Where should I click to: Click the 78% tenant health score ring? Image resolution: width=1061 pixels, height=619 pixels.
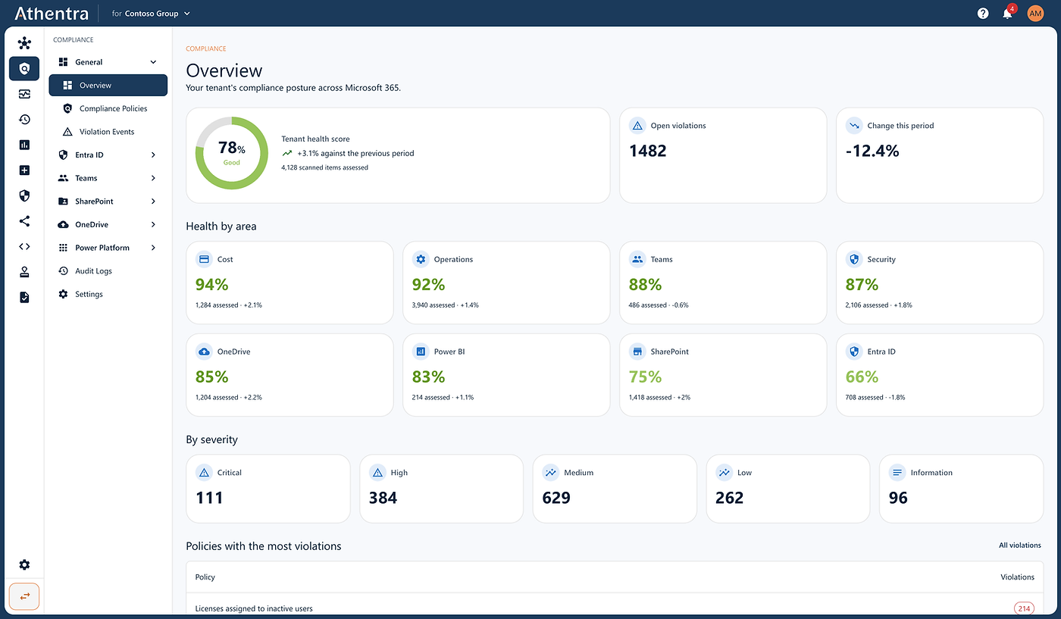tap(232, 153)
